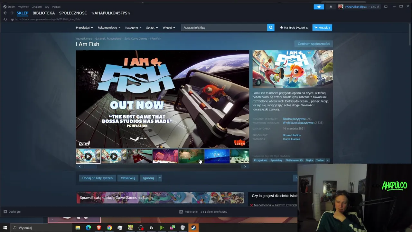Screen dimensions: 412x232
Task: Open Windows Start menu
Action: point(5,228)
